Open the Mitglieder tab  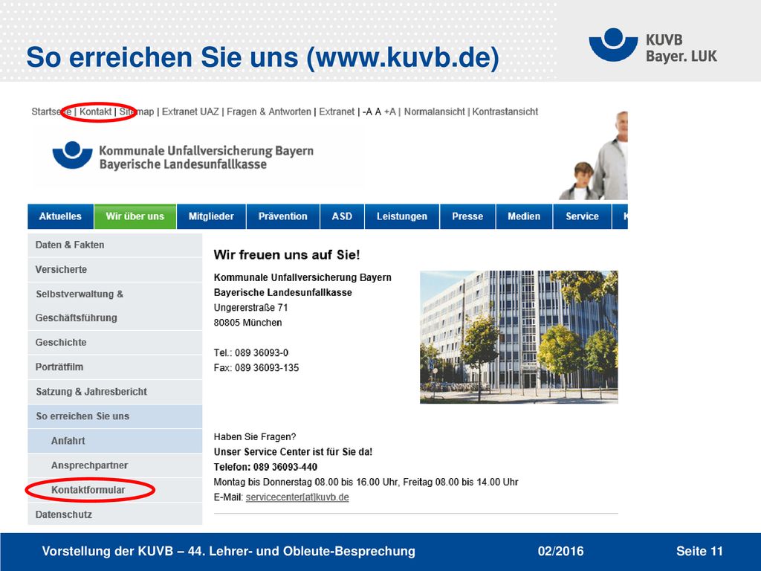coord(211,216)
